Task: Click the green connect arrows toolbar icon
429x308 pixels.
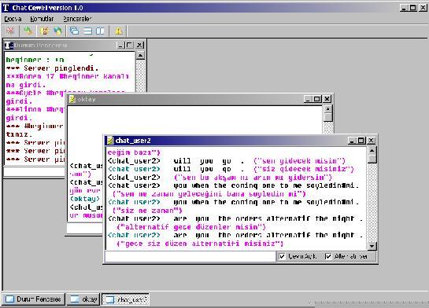Action: (x=28, y=31)
